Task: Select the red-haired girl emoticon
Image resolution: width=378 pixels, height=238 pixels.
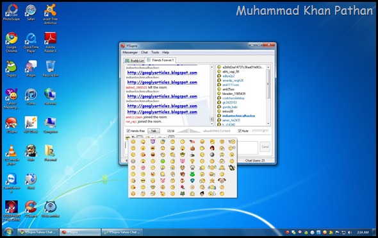Action: [212, 148]
